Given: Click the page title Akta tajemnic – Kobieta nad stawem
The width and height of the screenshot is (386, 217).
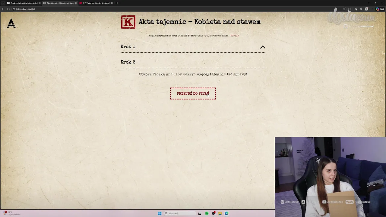Looking at the screenshot, I should coord(199,22).
